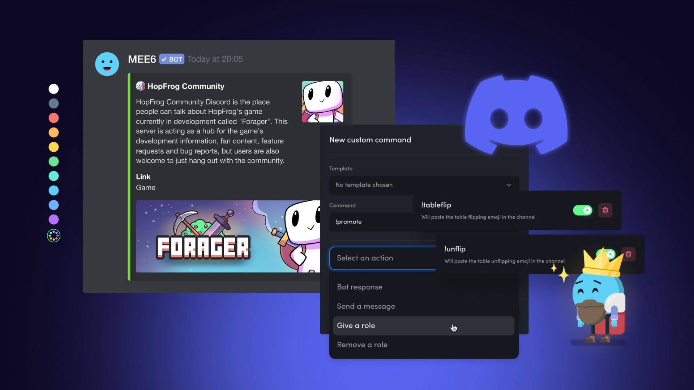This screenshot has width=694, height=390.
Task: Click the MEE6 bot avatar
Action: point(107,64)
